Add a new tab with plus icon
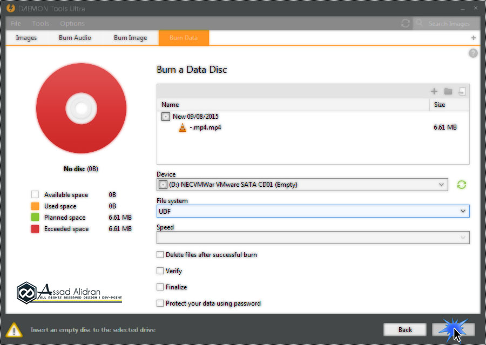This screenshot has width=486, height=345. (x=473, y=38)
